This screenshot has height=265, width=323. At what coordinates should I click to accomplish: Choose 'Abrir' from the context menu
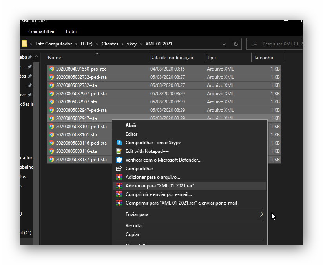131,125
